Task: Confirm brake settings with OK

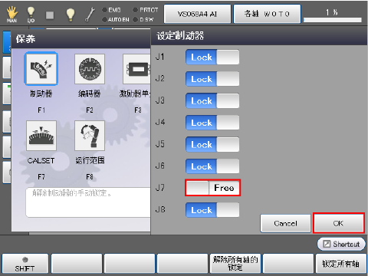Action: point(339,223)
